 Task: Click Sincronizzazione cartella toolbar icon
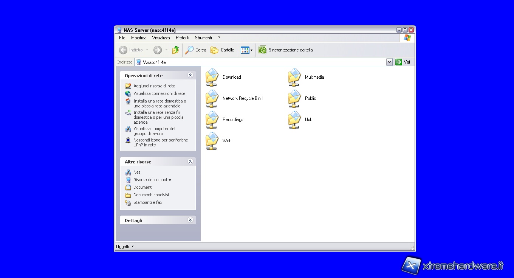click(262, 50)
